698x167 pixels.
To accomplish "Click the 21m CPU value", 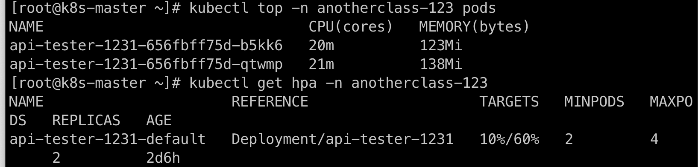I will coord(321,64).
